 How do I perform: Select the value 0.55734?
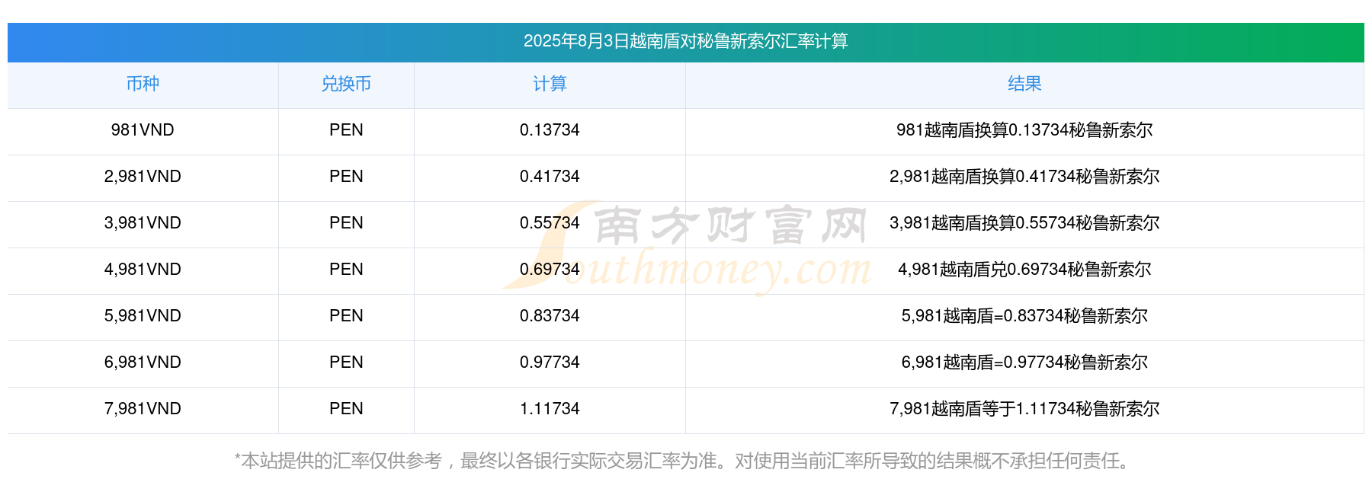coord(550,223)
